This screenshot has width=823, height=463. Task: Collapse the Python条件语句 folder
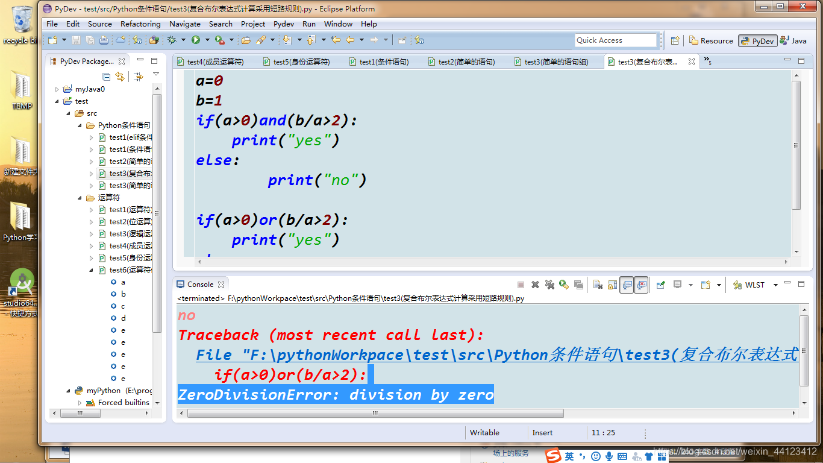80,125
